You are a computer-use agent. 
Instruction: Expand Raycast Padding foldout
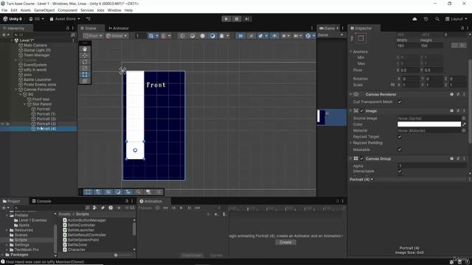coord(351,143)
